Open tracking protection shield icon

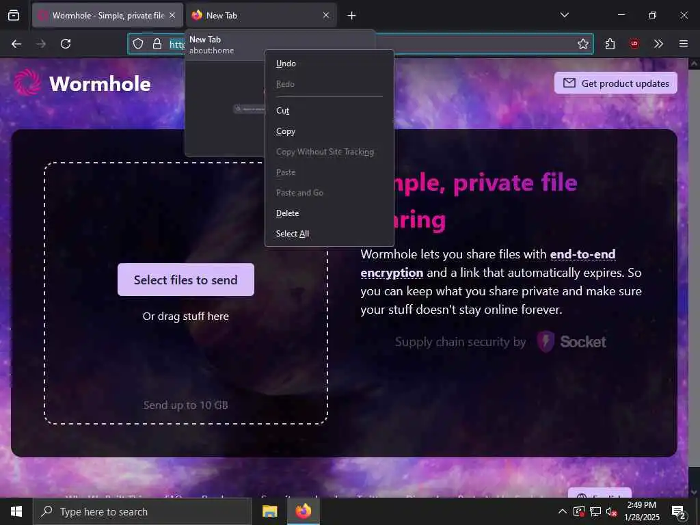coord(138,44)
